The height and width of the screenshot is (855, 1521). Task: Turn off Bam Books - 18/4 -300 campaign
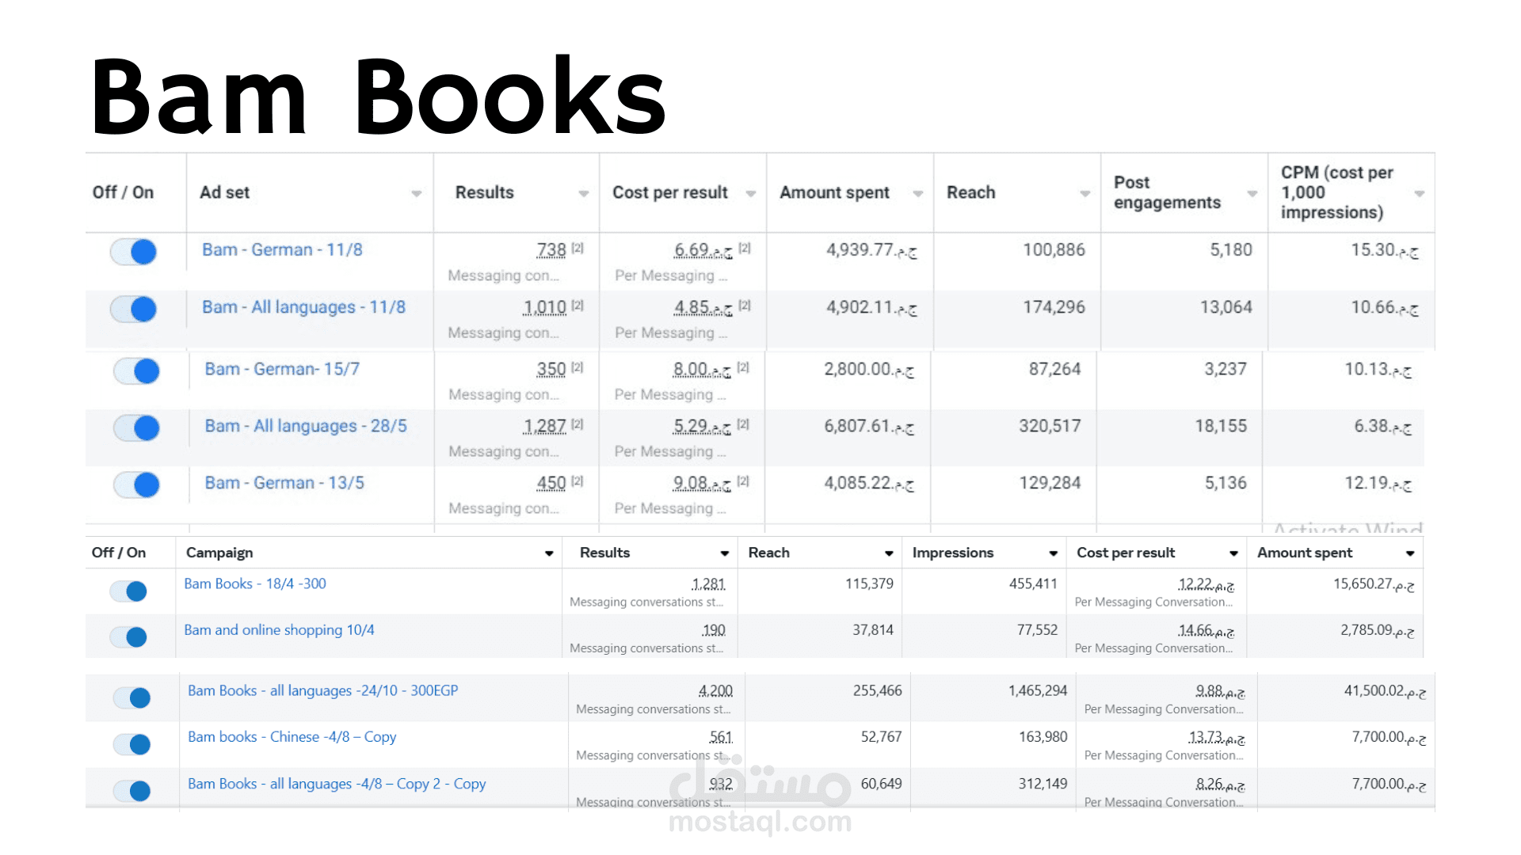pyautogui.click(x=129, y=591)
